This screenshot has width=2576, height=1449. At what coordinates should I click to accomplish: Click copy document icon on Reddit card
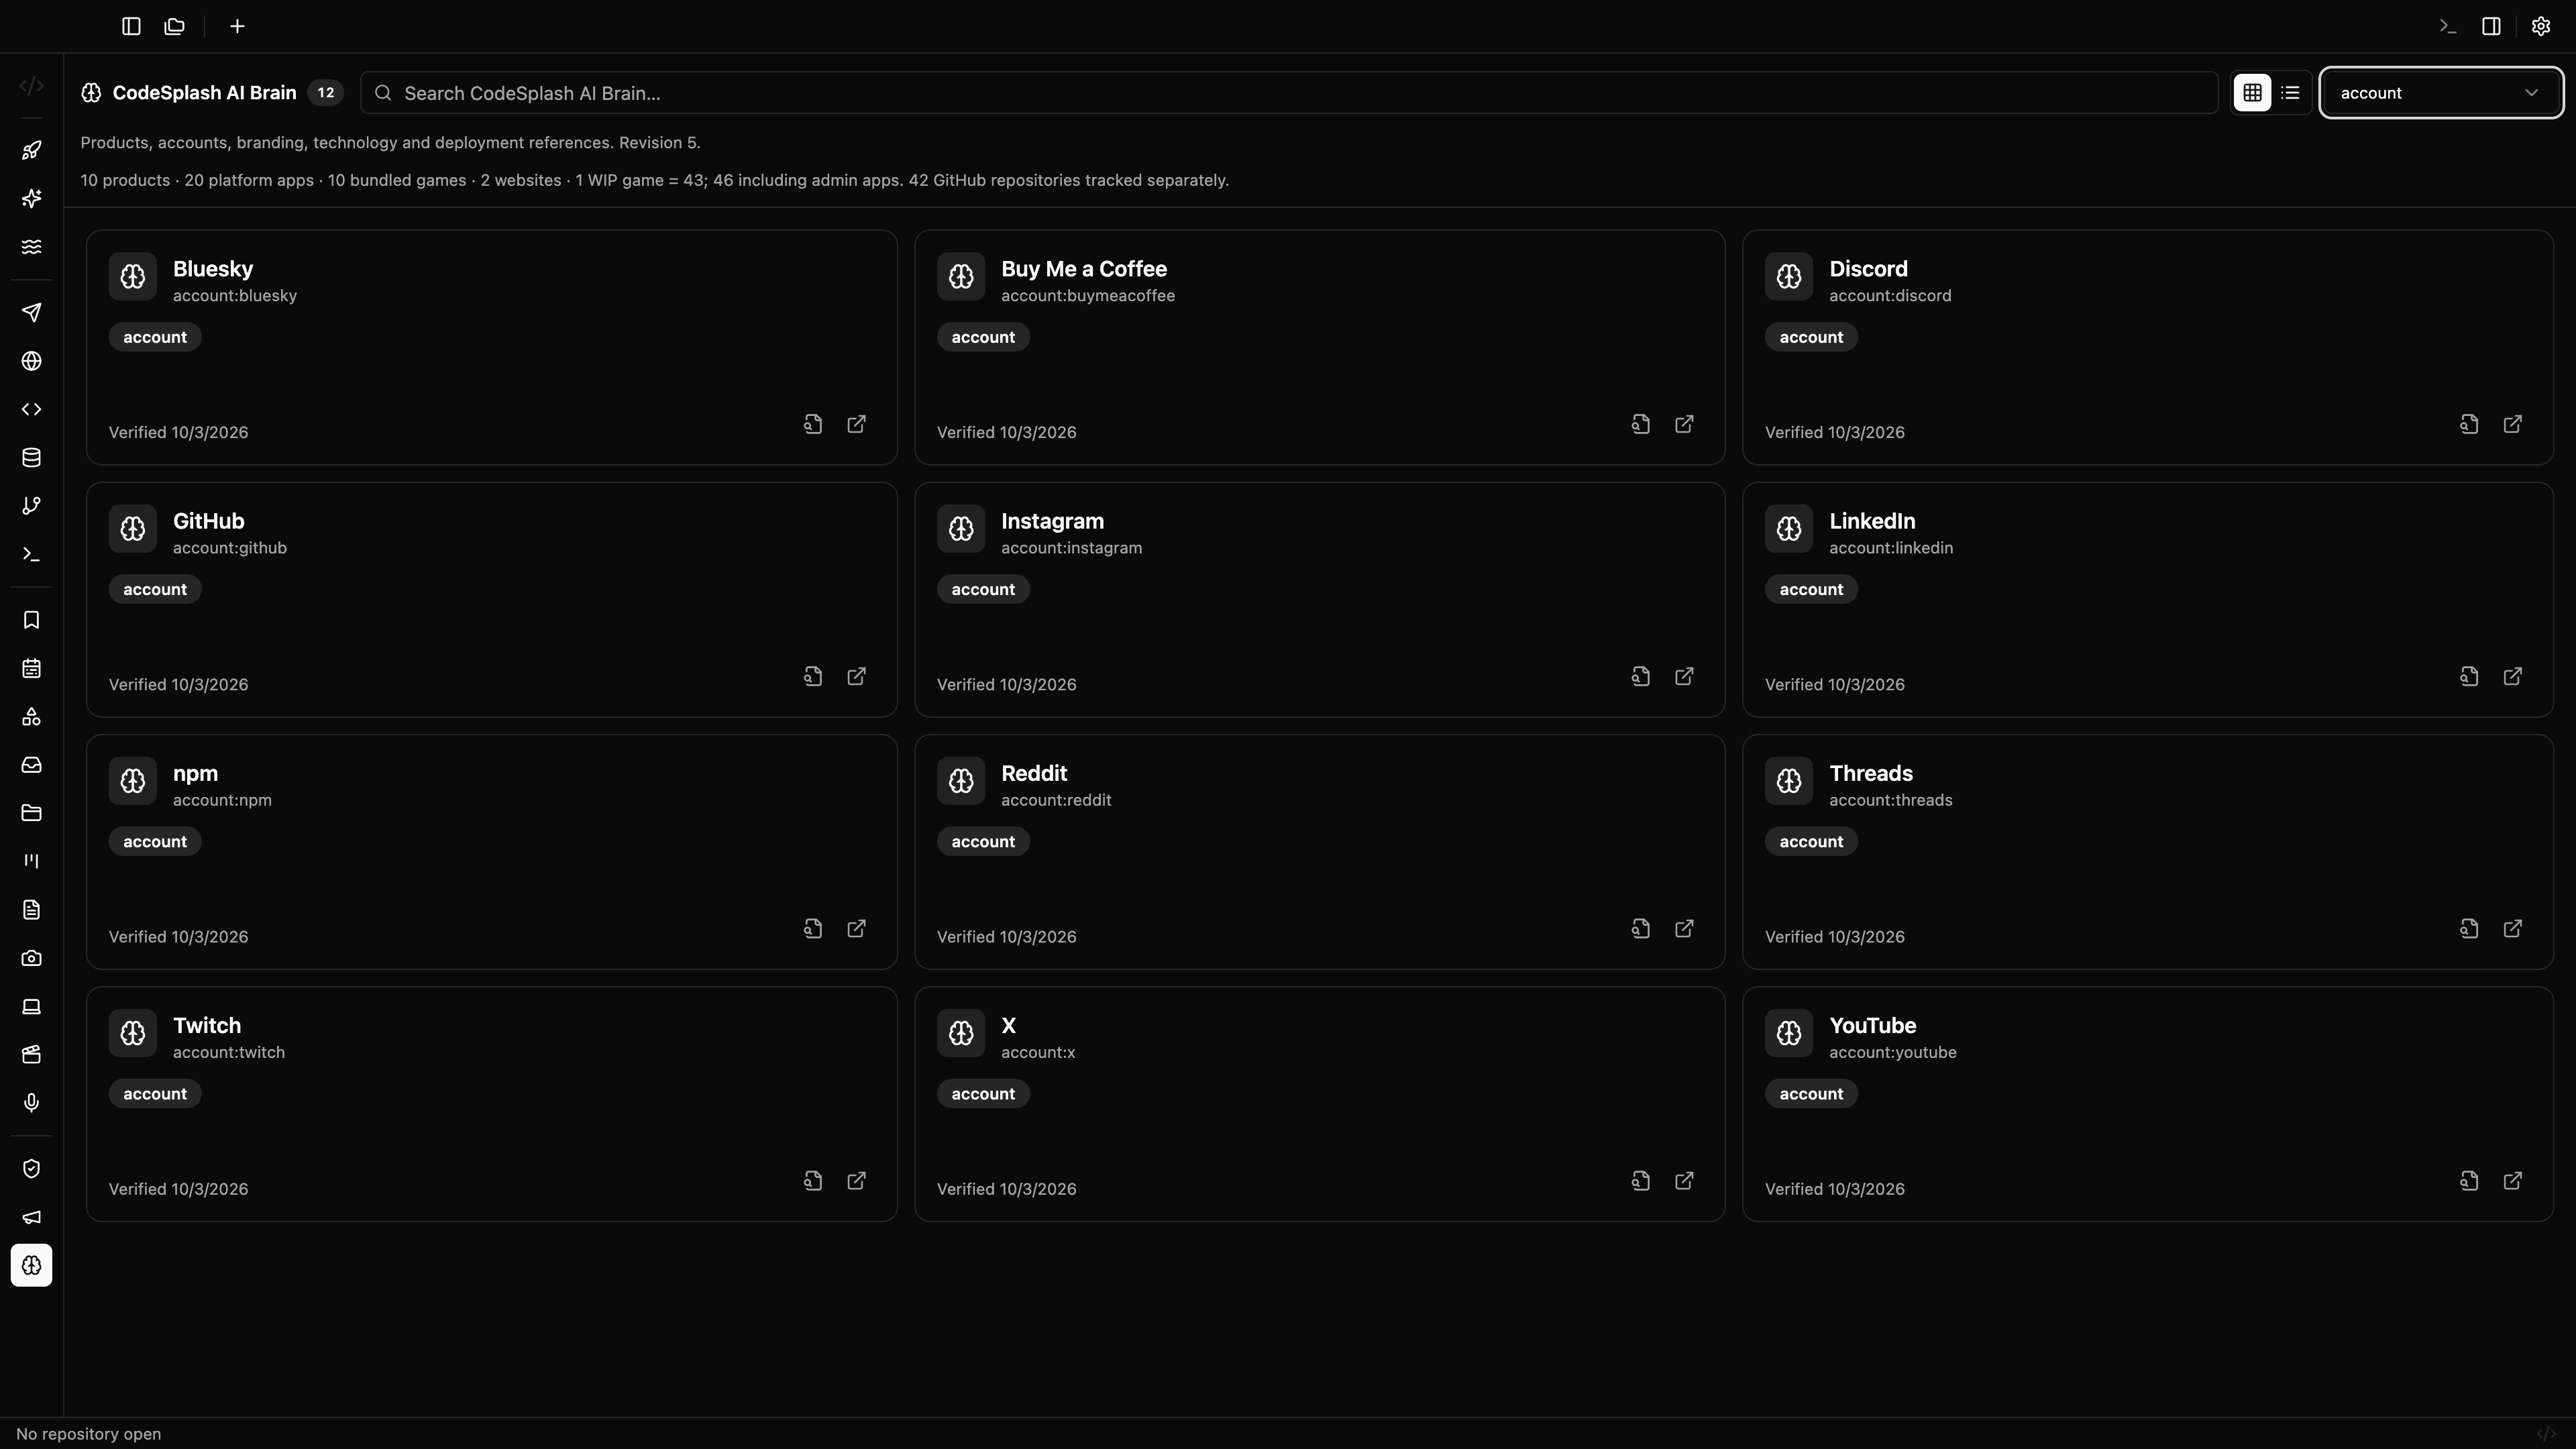[1641, 928]
